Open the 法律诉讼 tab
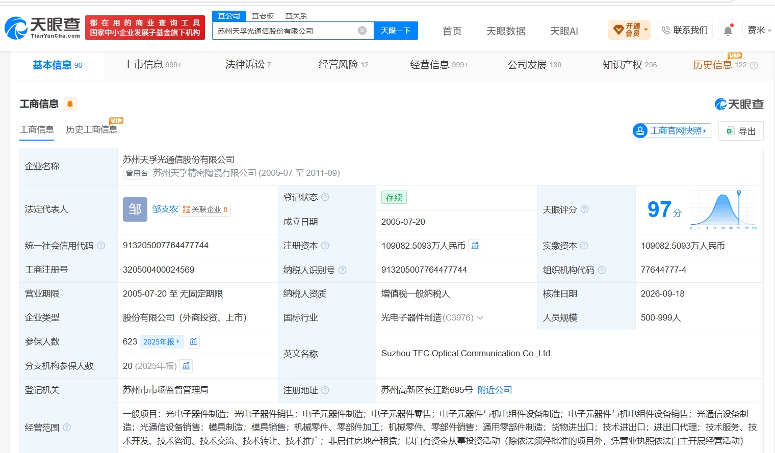Screen dimensions: 775x453 point(248,65)
